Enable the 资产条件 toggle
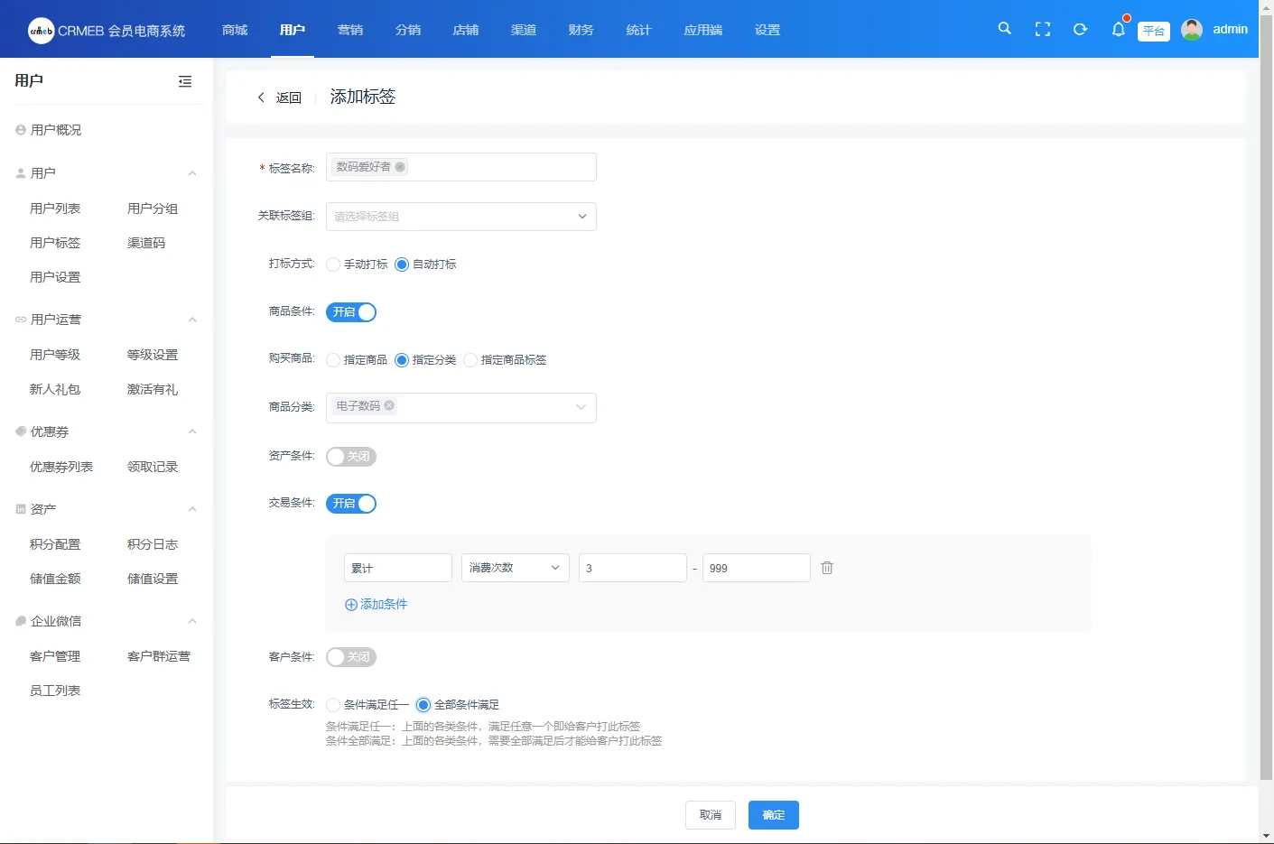 tap(351, 457)
